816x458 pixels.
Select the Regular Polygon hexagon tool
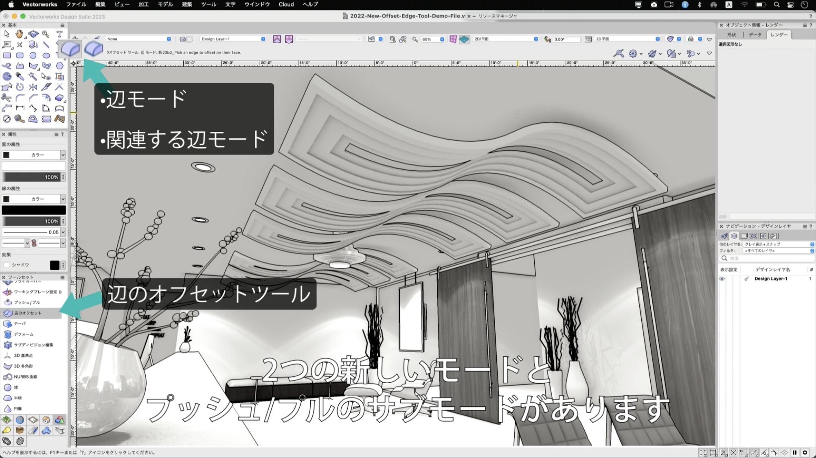click(59, 66)
